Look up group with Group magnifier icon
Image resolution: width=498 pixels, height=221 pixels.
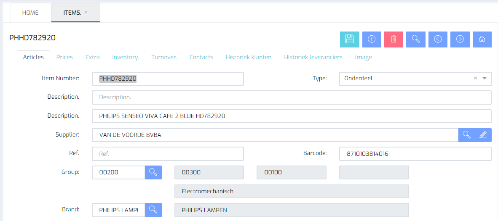tap(153, 172)
